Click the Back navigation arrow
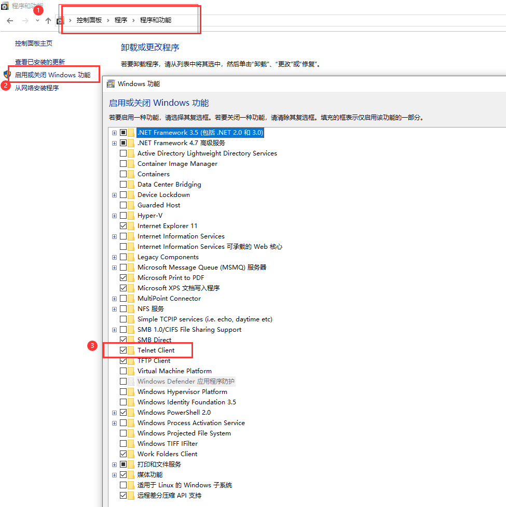Image resolution: width=506 pixels, height=507 pixels. click(x=10, y=21)
